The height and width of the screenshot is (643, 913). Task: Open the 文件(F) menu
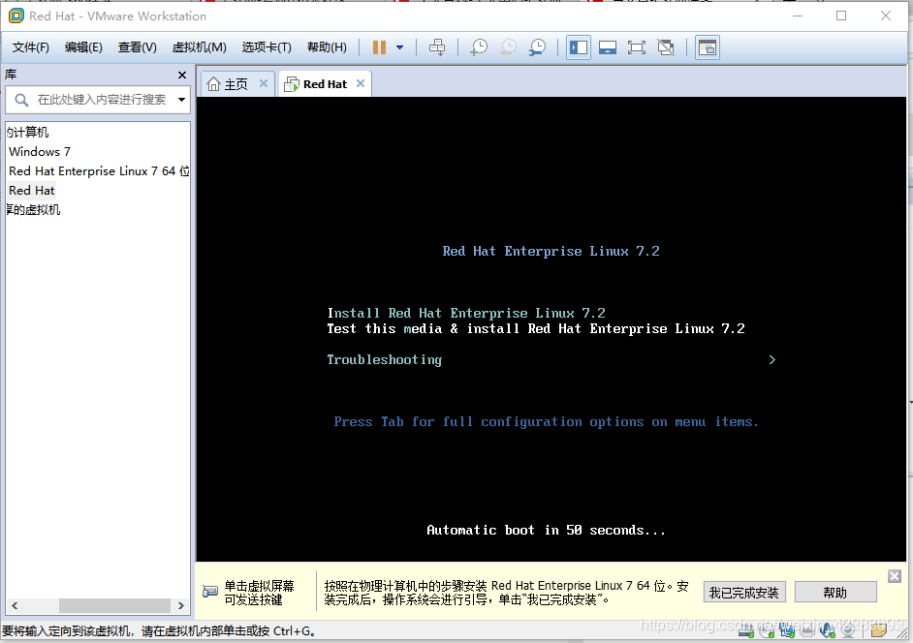pyautogui.click(x=31, y=47)
